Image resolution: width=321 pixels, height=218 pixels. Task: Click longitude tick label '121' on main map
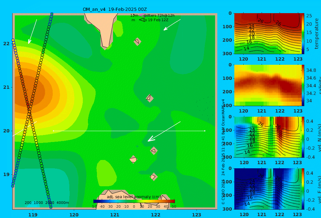coord(115,215)
